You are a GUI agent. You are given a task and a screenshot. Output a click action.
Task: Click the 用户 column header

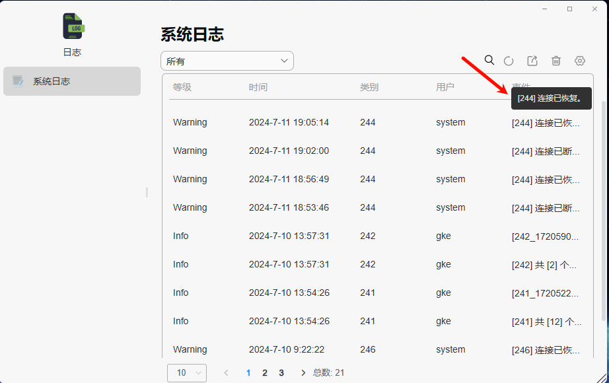[x=445, y=87]
